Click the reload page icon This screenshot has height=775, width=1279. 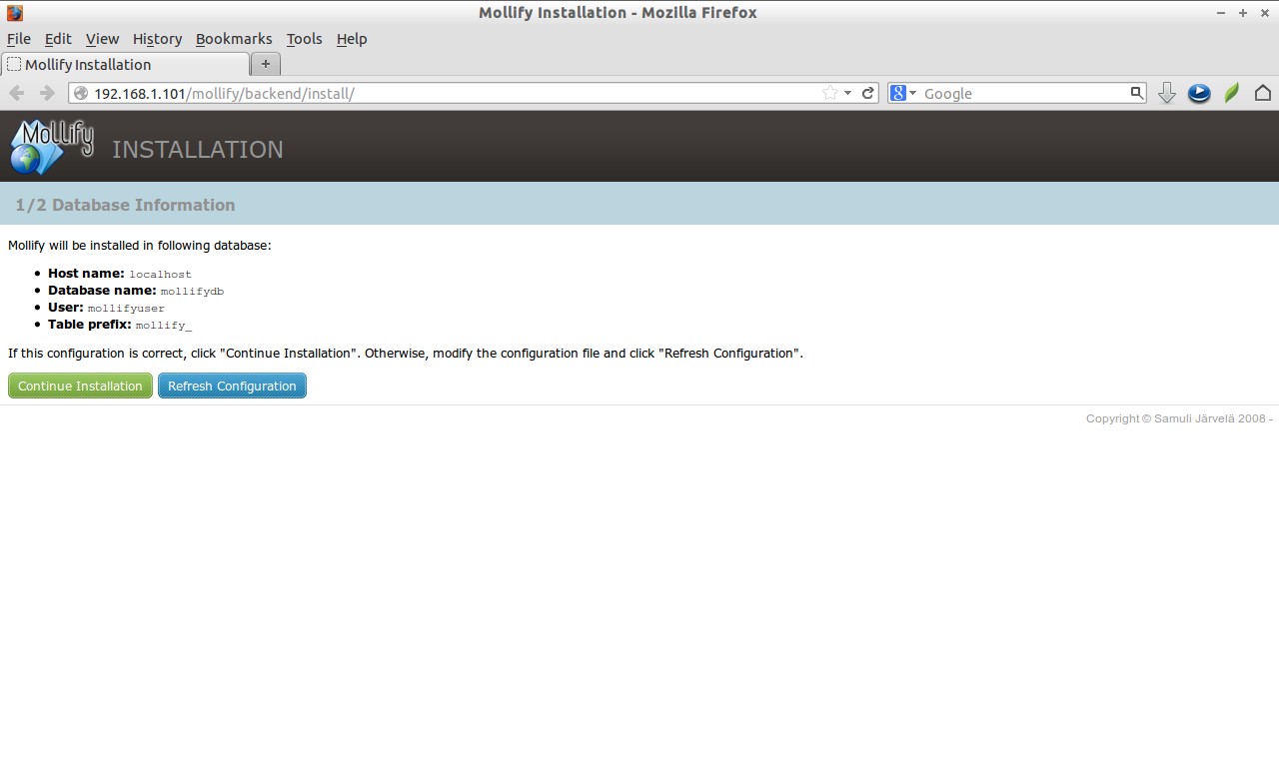868,93
